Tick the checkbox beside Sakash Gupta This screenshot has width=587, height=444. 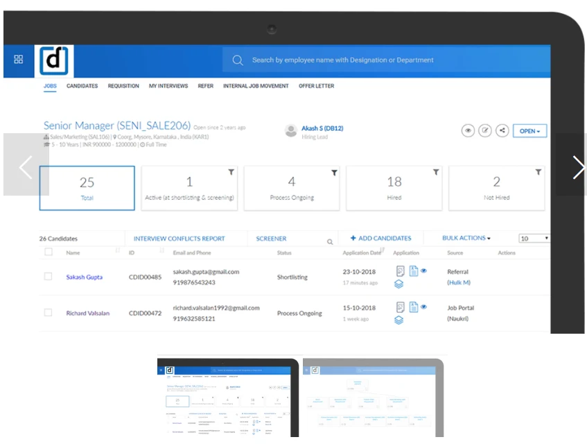point(48,276)
